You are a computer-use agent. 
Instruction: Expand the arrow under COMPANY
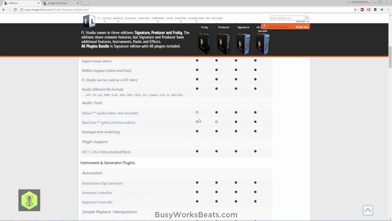coord(158,21)
